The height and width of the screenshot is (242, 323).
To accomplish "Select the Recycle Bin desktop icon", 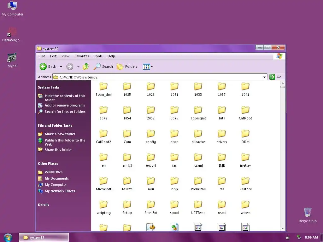I will (x=308, y=215).
